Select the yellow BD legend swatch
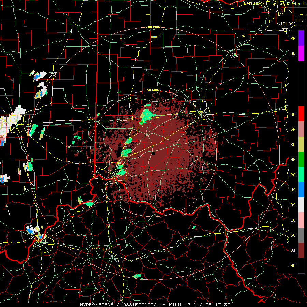307x307 pixels. click(x=301, y=144)
